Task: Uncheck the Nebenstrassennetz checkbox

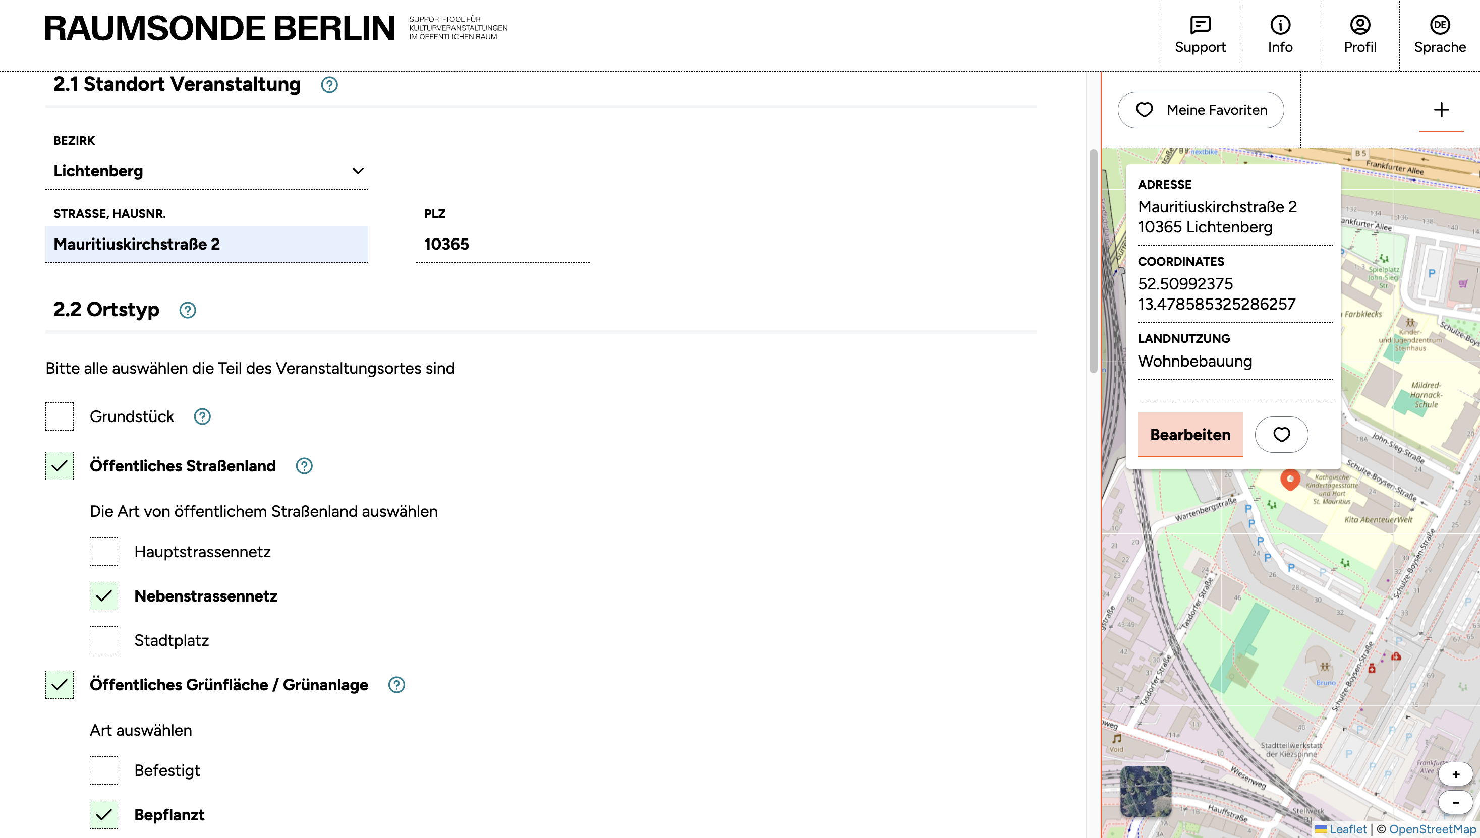Action: click(104, 596)
